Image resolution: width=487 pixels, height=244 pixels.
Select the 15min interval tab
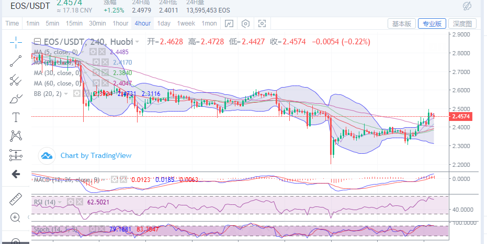click(x=74, y=23)
